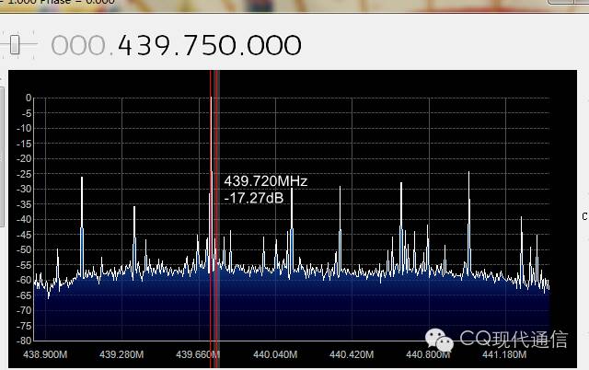Click digit 5 in the frequency display
The width and height of the screenshot is (589, 370).
click(211, 45)
